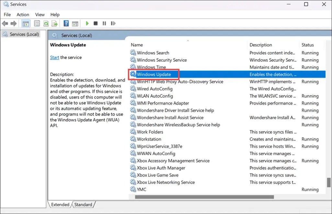Click the back navigation arrow
332x214 pixels.
[5, 23]
